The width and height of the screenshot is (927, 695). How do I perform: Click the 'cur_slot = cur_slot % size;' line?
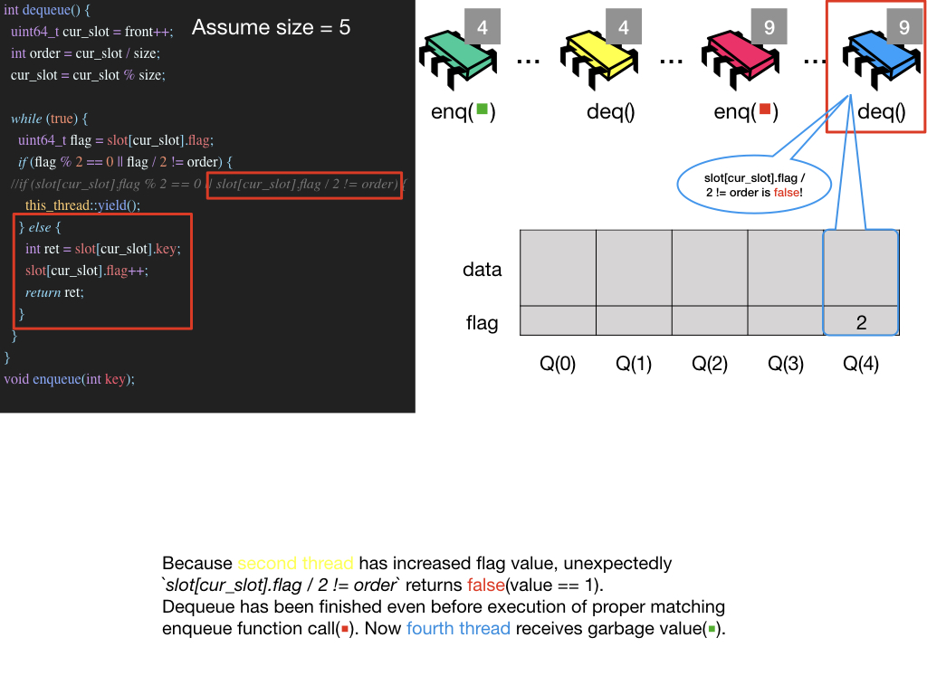coord(88,75)
